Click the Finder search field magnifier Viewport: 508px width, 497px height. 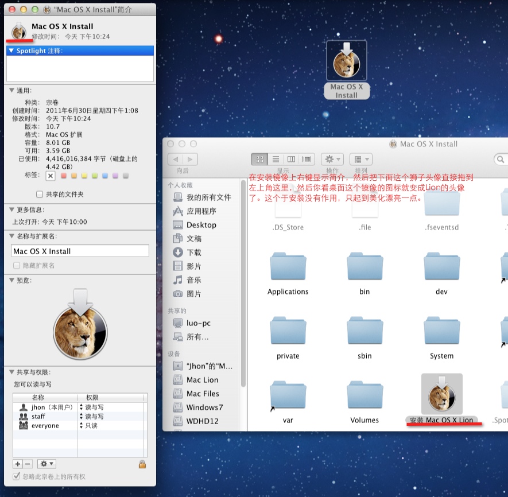tap(501, 160)
